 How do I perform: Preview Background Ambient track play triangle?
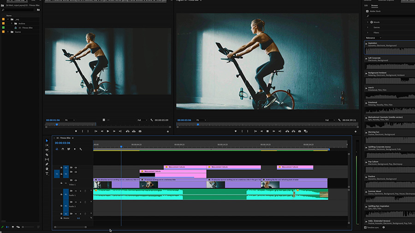point(366,73)
